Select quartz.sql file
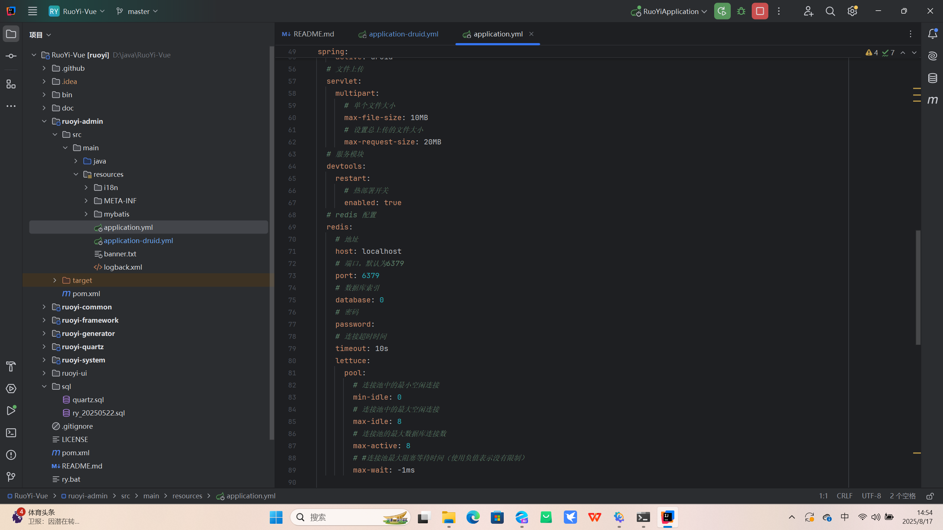 pos(88,400)
